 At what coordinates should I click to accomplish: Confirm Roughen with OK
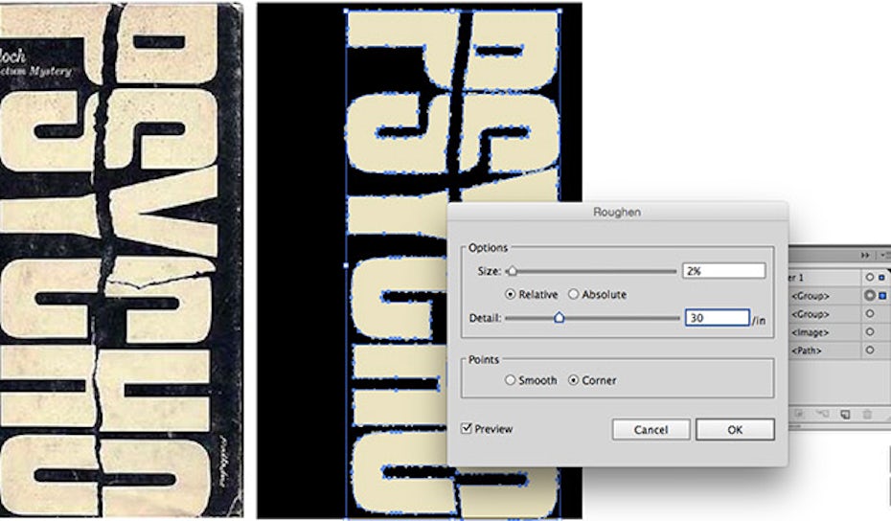[x=735, y=429]
